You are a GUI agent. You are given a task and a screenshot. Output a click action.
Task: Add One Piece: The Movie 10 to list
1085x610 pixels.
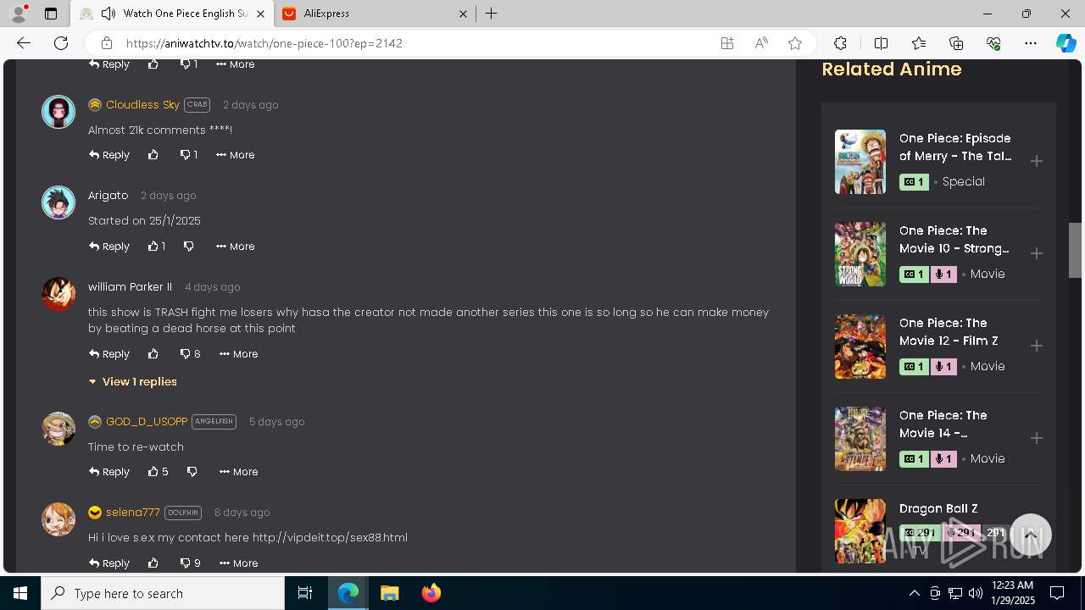tap(1036, 253)
